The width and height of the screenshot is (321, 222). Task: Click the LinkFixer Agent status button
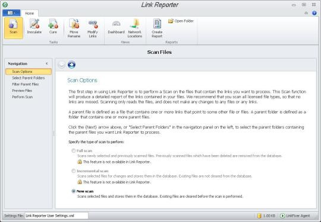pos(295,215)
